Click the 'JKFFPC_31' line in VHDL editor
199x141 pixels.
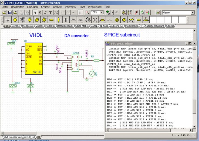131,64
